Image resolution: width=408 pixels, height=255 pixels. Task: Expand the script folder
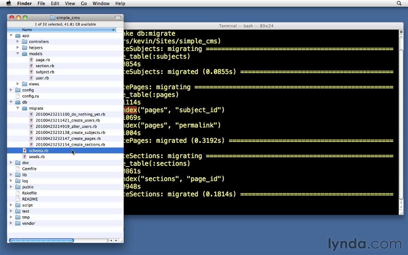click(11, 205)
